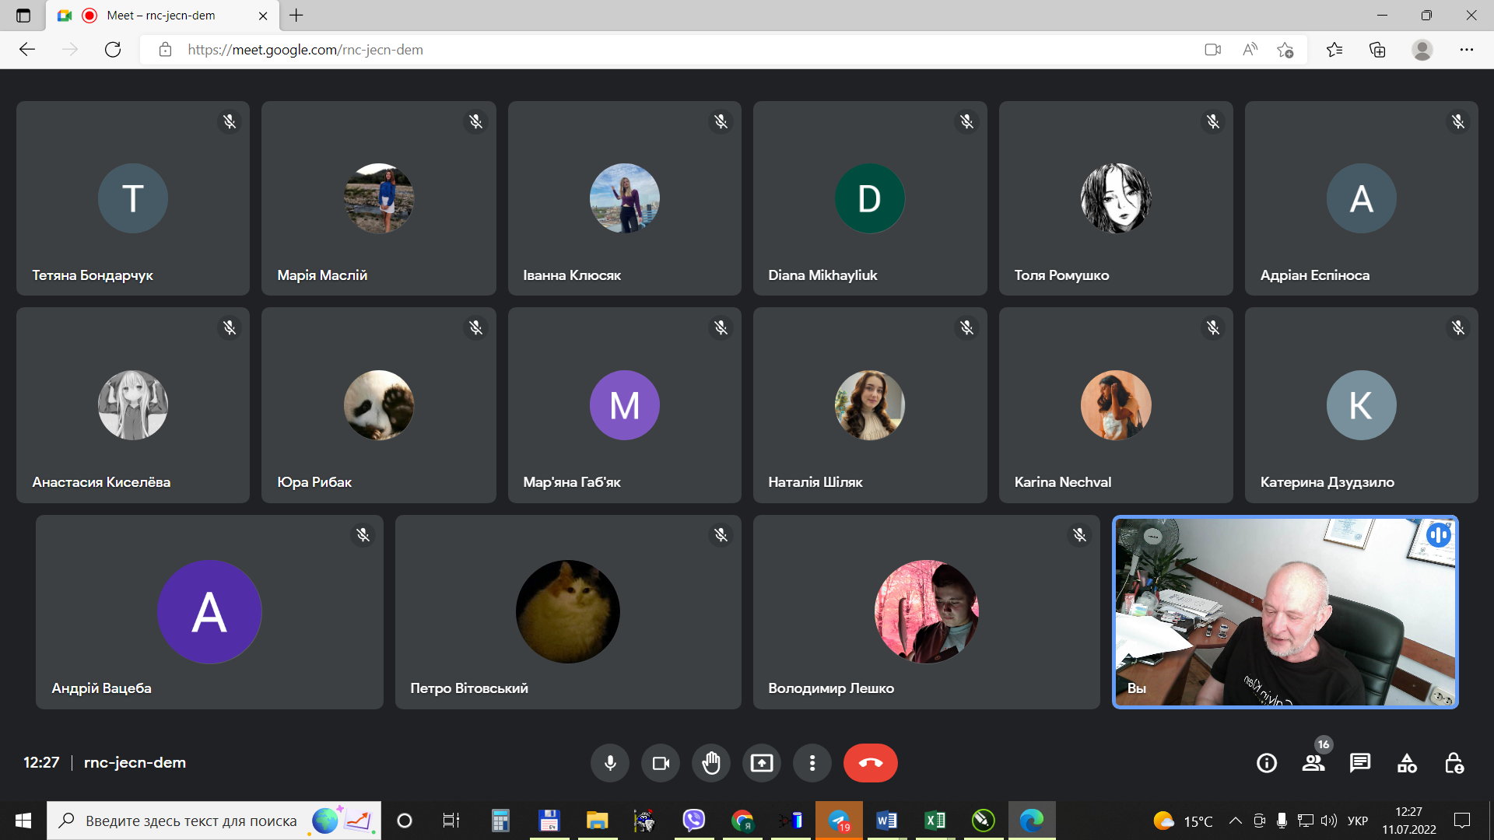This screenshot has height=840, width=1494.
Task: Open the Activities shapes icon
Action: click(x=1407, y=763)
